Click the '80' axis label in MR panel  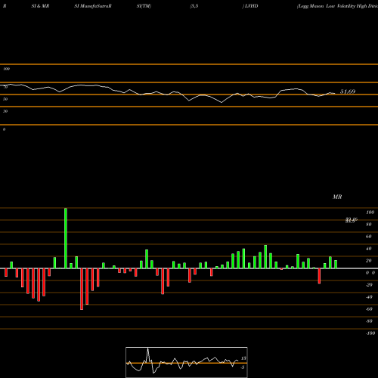tap(369, 225)
